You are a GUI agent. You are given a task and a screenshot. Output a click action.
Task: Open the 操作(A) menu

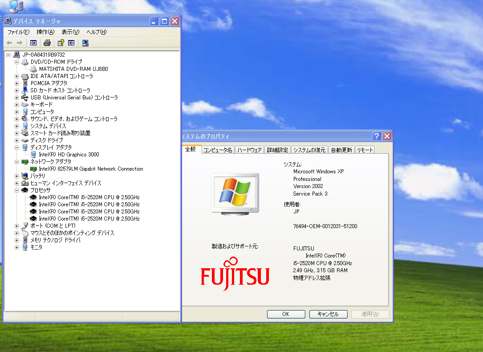[45, 32]
